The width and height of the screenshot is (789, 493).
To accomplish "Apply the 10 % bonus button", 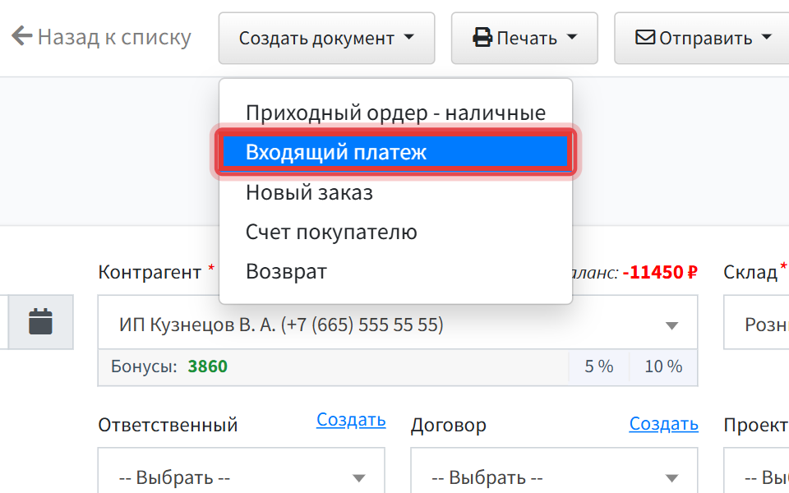I will coord(663,366).
